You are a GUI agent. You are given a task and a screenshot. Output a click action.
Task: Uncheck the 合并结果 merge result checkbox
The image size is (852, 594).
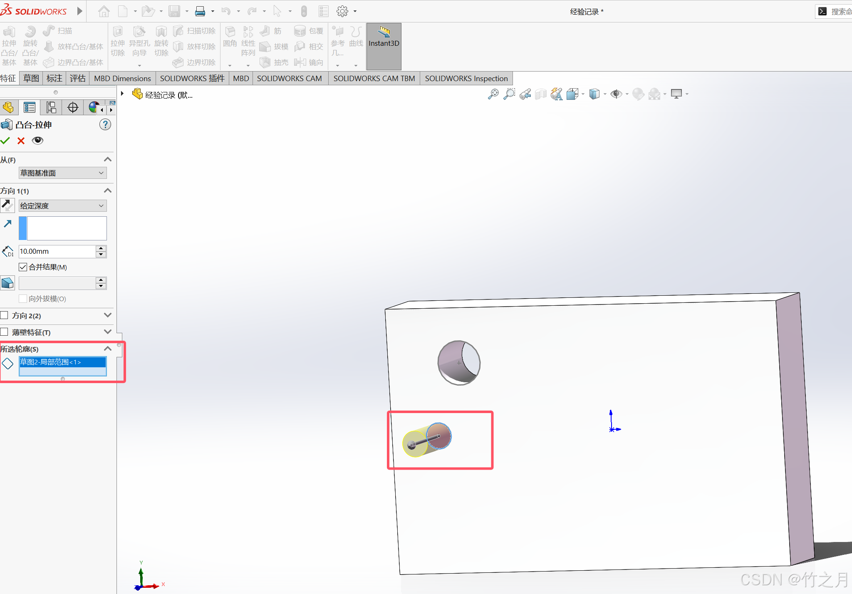(x=23, y=267)
